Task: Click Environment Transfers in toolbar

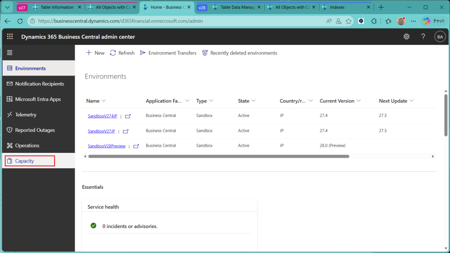Action: [x=168, y=53]
